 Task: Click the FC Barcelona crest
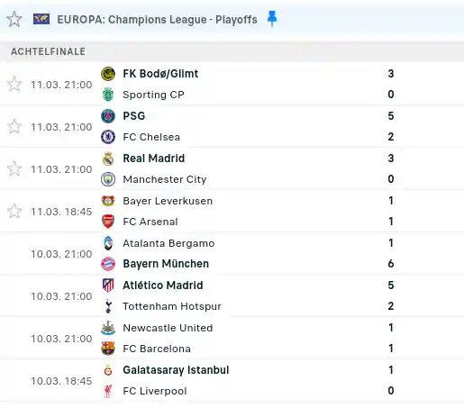(108, 349)
